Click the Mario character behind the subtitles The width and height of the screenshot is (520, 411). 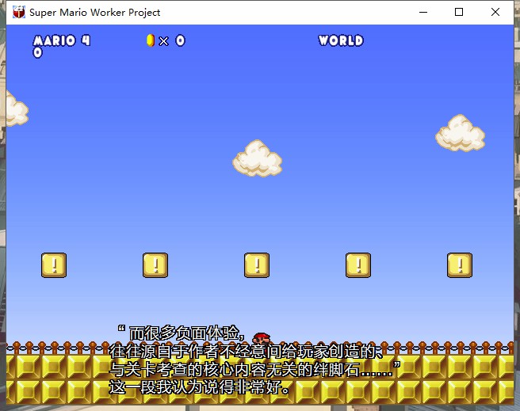[x=262, y=338]
